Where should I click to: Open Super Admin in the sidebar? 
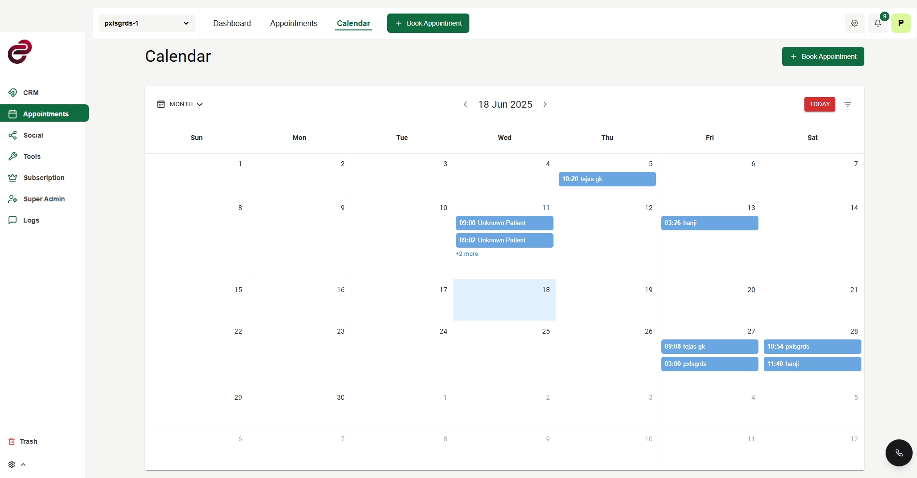click(44, 199)
